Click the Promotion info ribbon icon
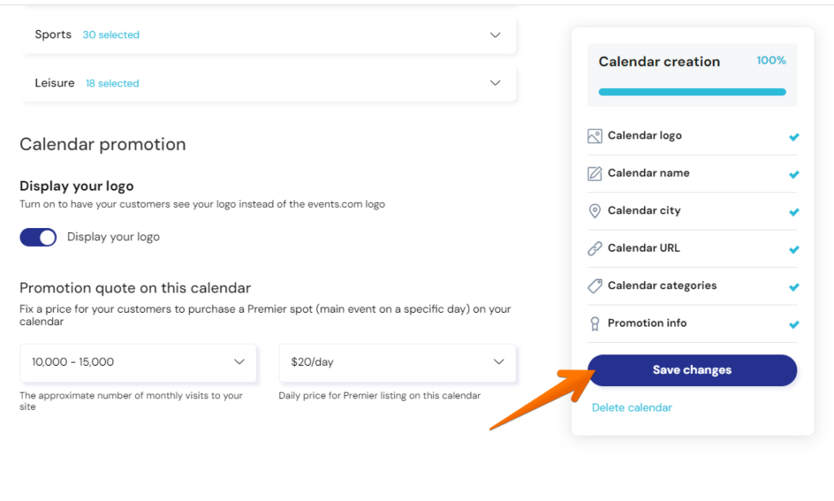Viewport: 834px width, 501px height. [x=595, y=324]
